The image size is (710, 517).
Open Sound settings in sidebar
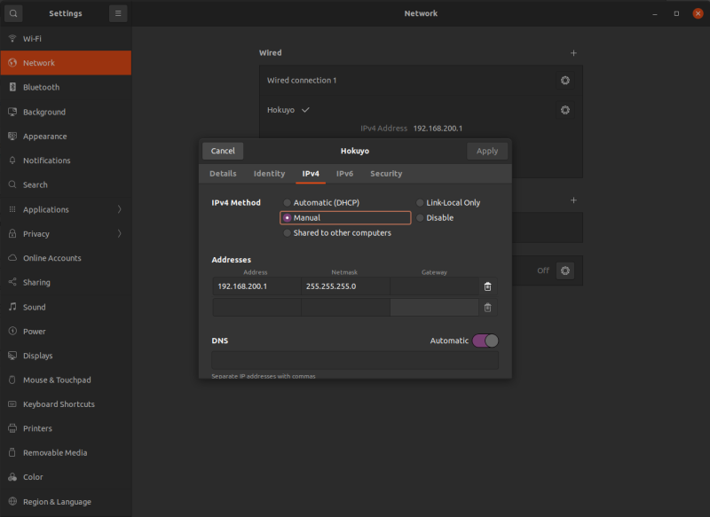coord(34,307)
